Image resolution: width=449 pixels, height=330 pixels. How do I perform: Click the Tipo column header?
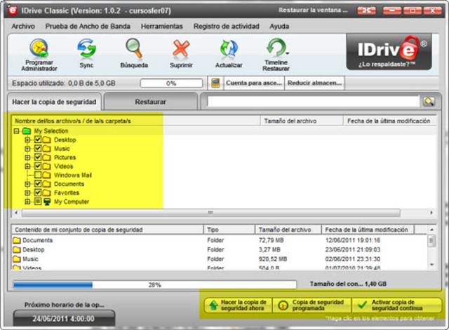229,230
